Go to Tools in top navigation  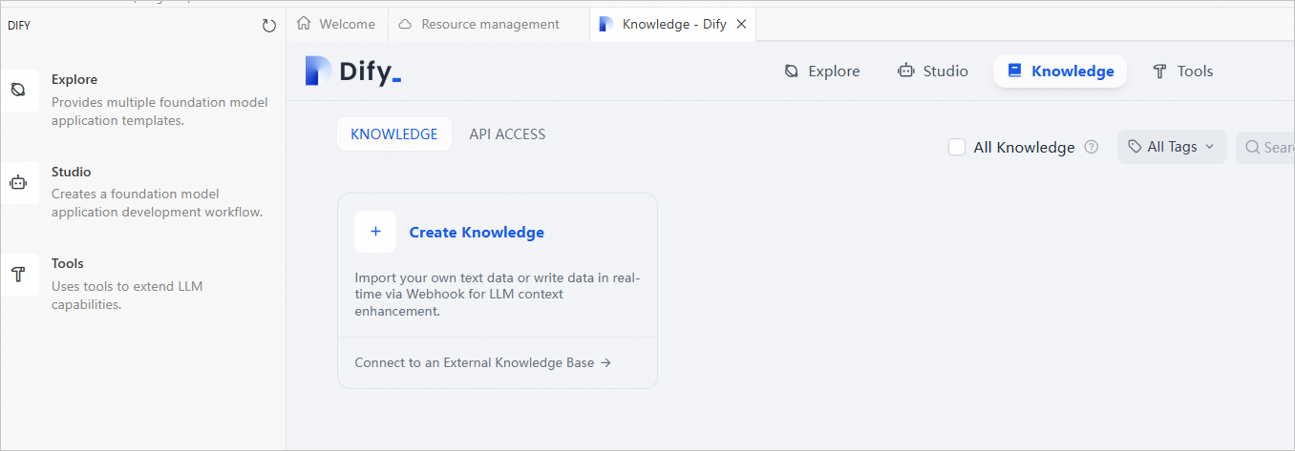1182,71
